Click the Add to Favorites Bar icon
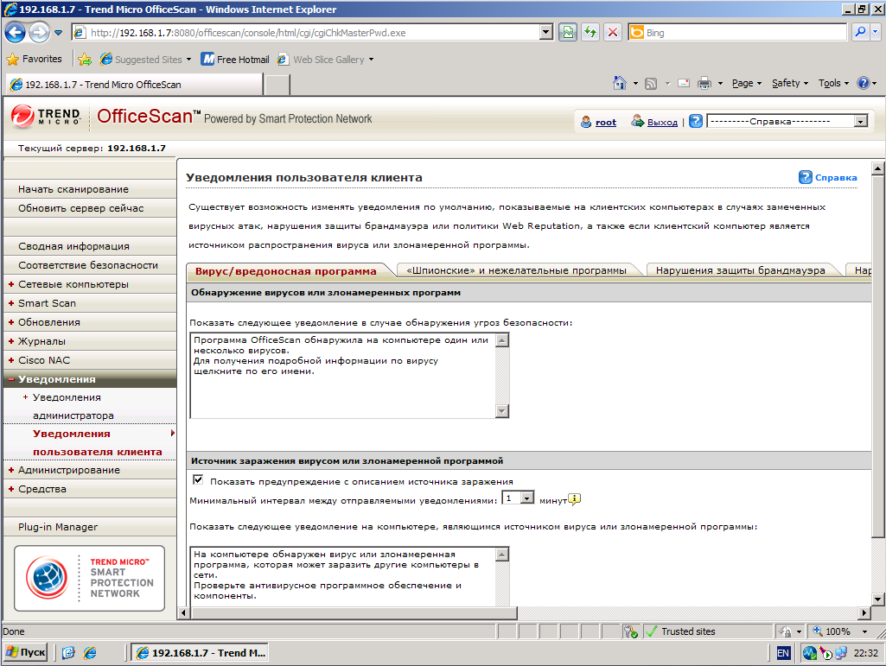The image size is (886, 666). (x=85, y=60)
